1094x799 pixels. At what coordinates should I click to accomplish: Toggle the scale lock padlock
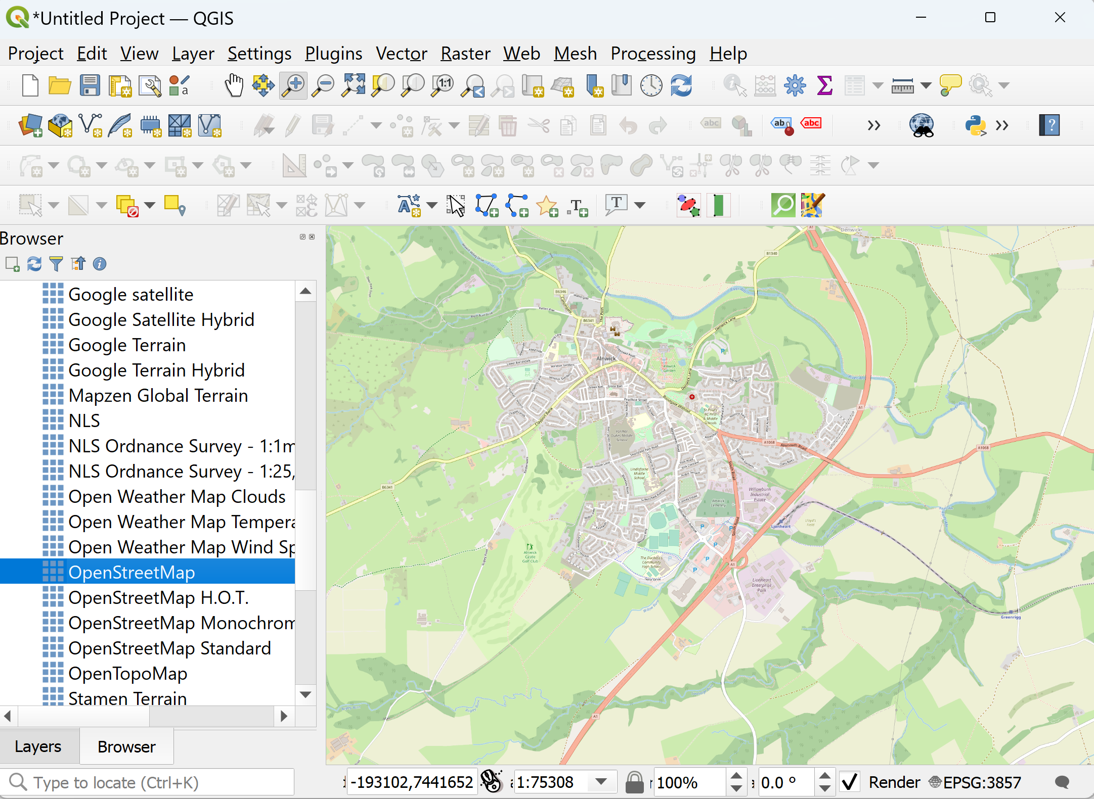pos(634,782)
